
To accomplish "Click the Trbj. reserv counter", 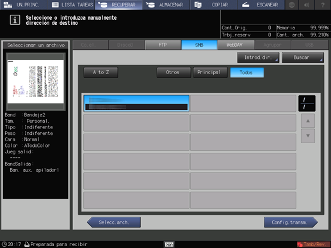I will pos(246,35).
